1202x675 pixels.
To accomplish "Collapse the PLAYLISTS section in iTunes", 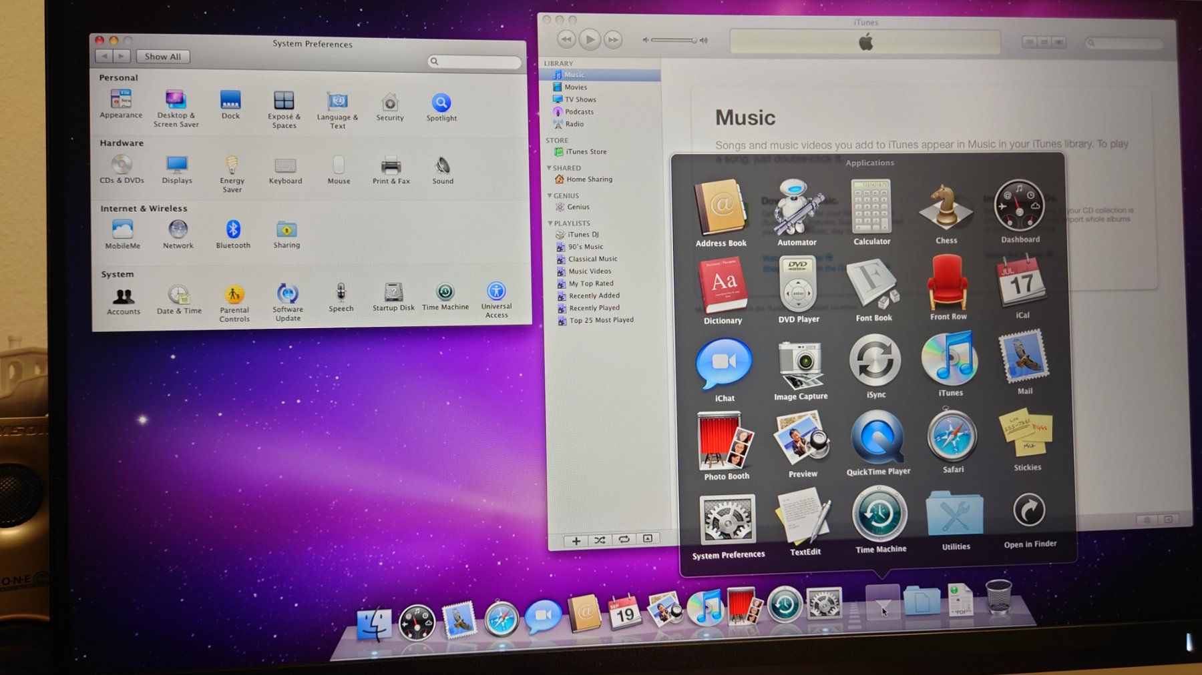I will pyautogui.click(x=550, y=223).
